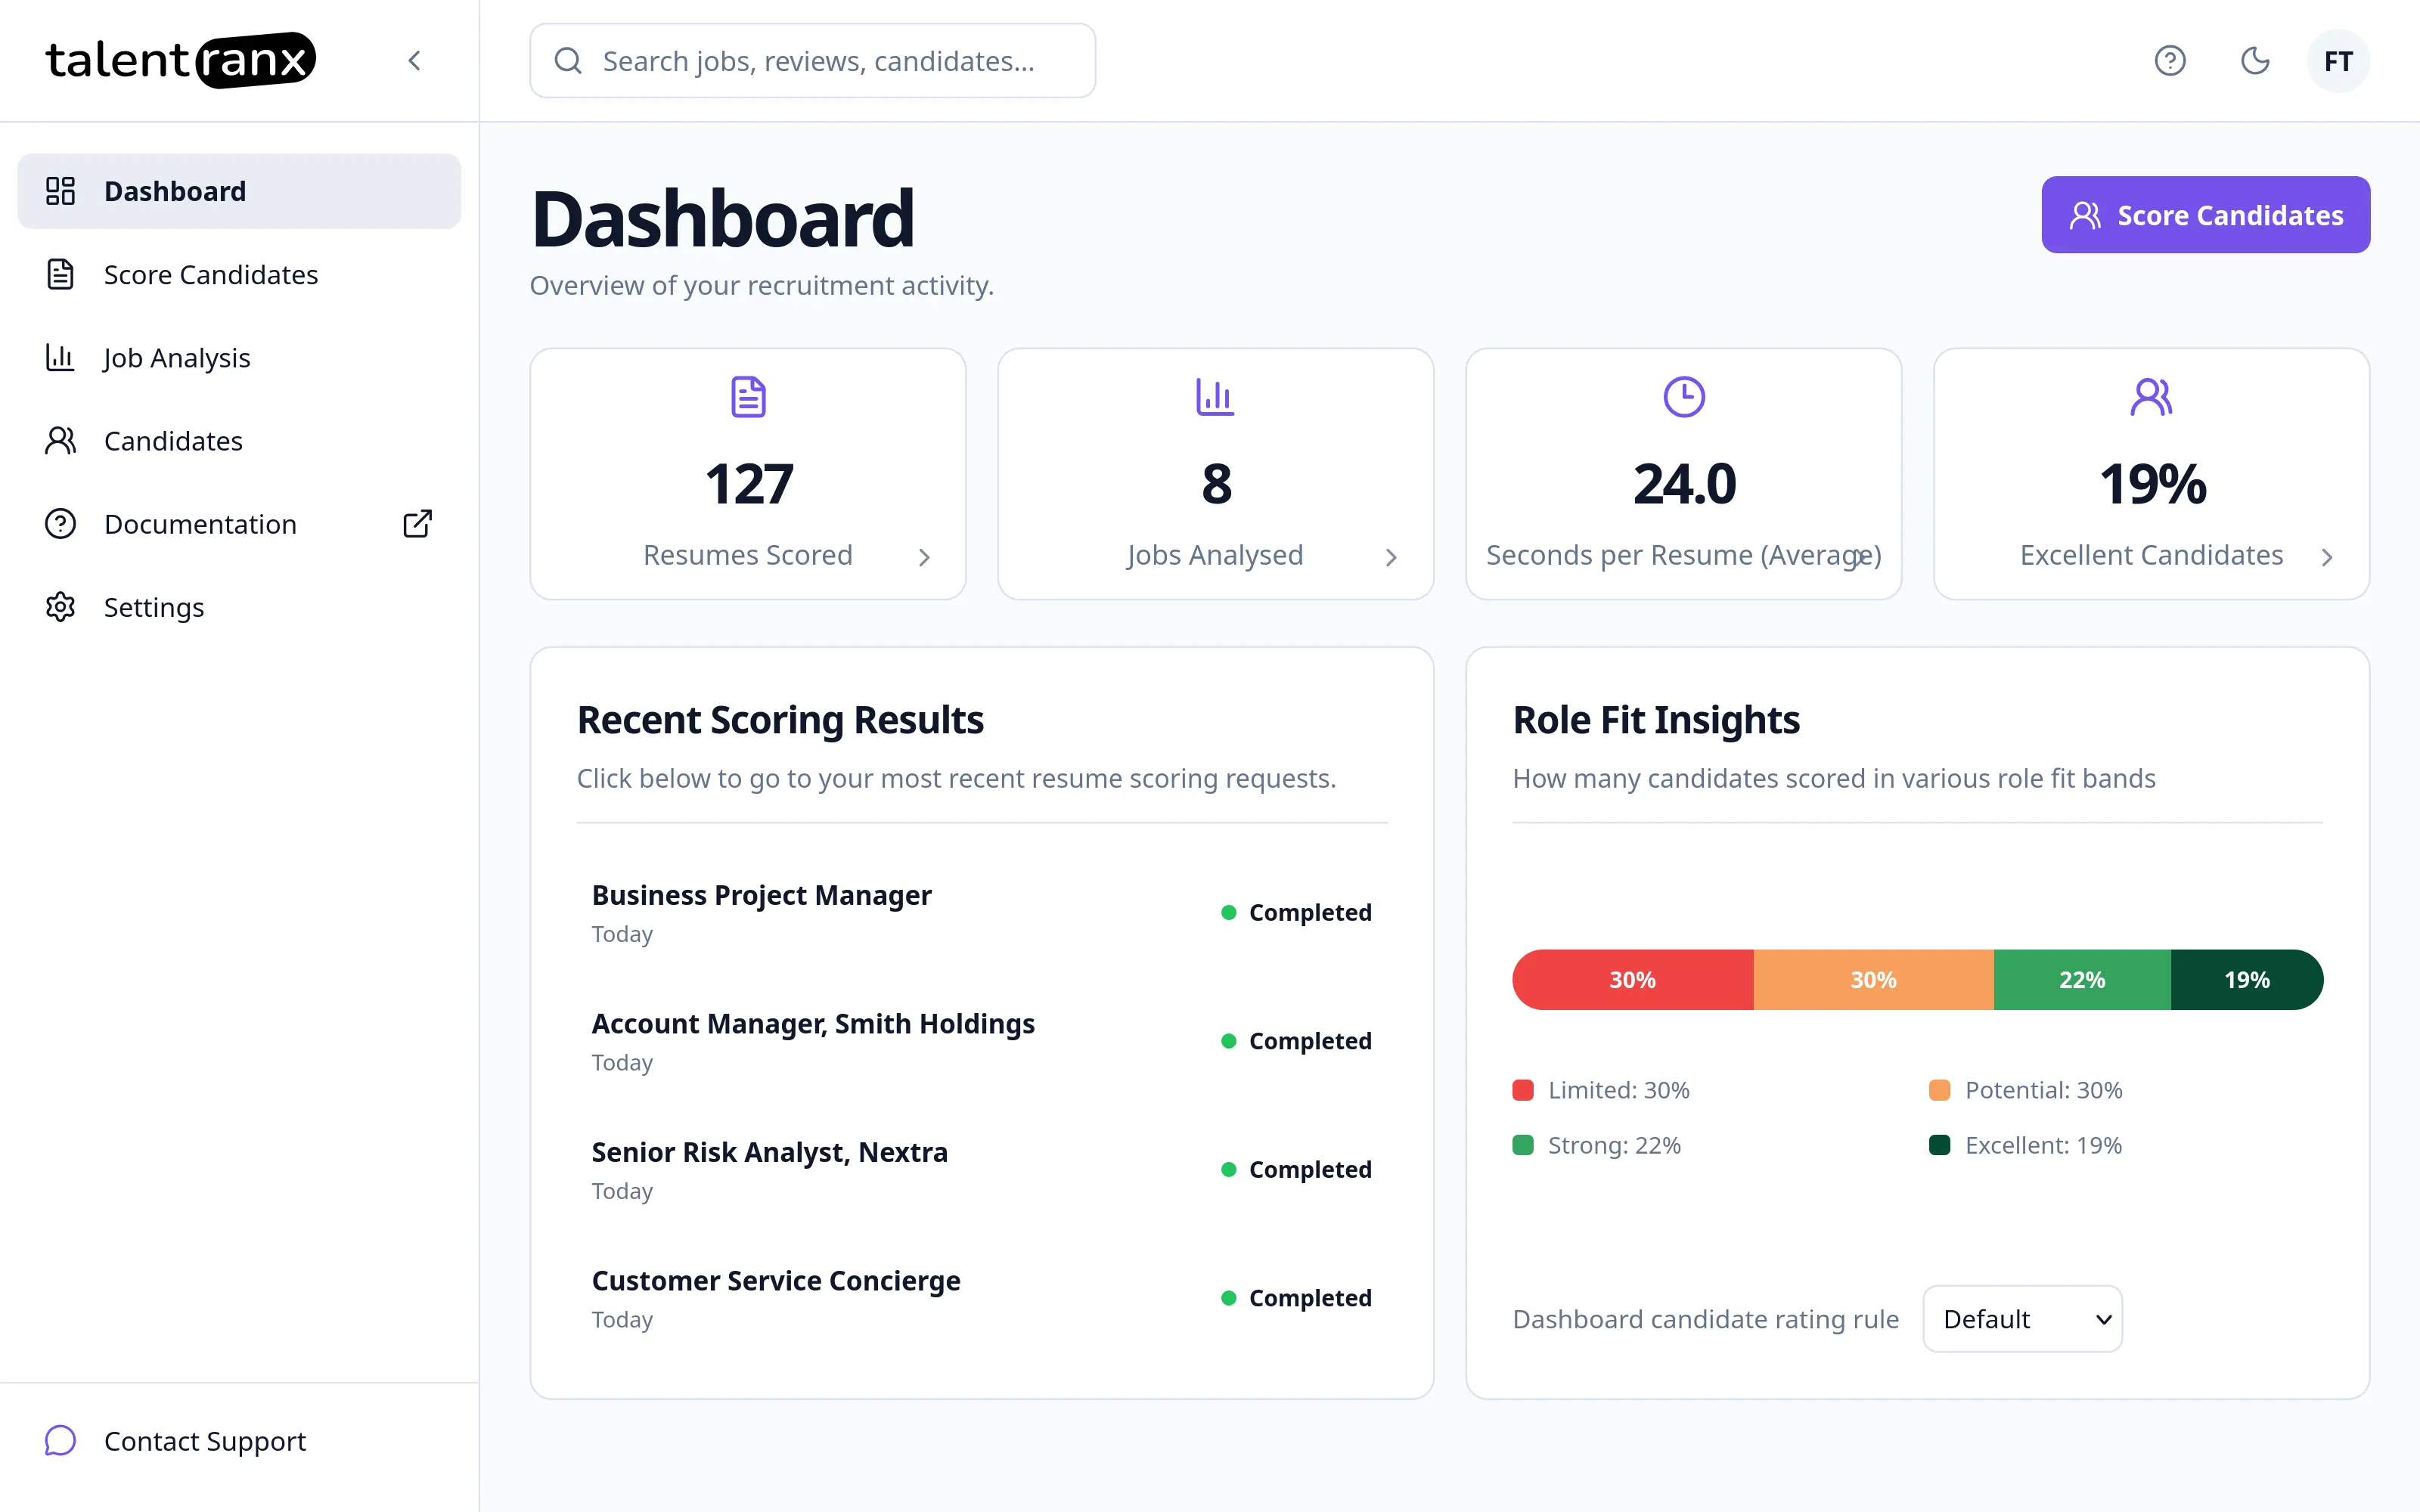The width and height of the screenshot is (2420, 1512).
Task: Click the bar chart icon on Jobs Analysed card
Action: [x=1216, y=397]
